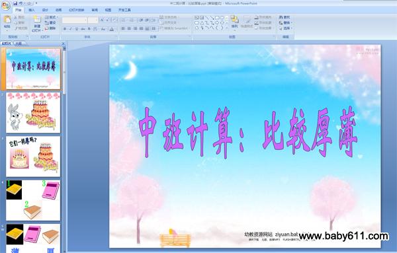Click the Convert to SmartArt button

[x=175, y=28]
